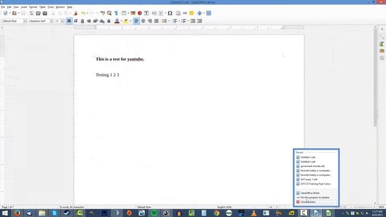Click the Open file icon

14,13
